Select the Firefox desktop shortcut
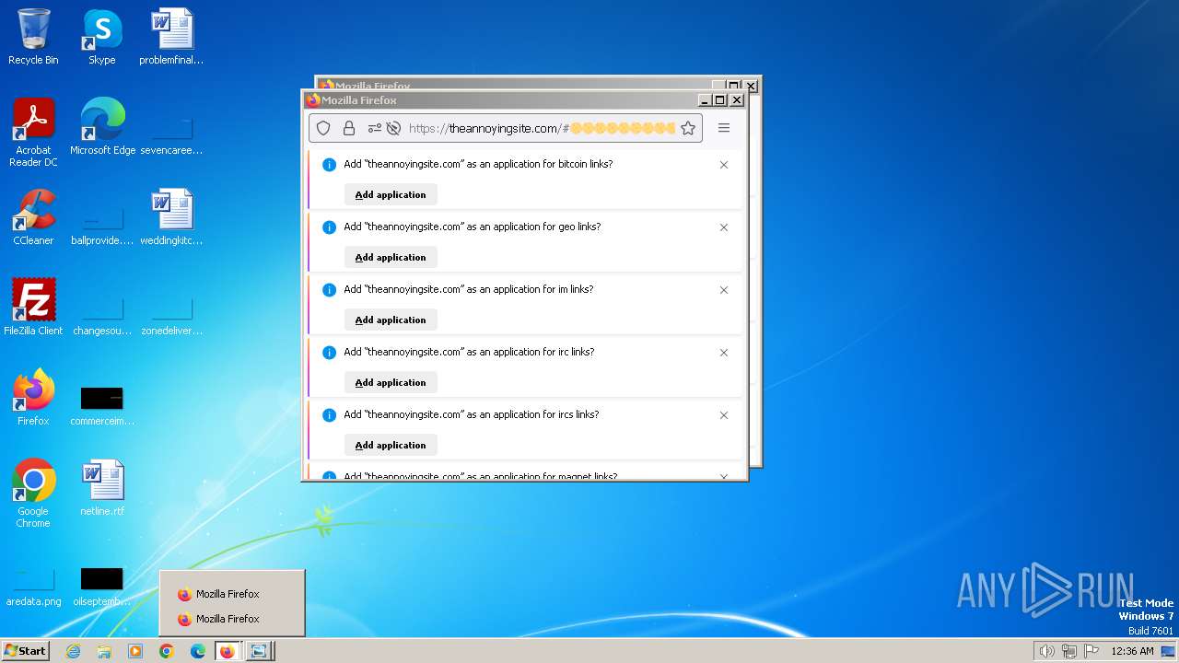 tap(33, 397)
